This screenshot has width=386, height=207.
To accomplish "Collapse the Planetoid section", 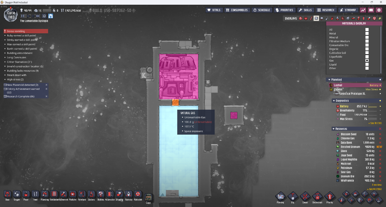I will [329, 80].
